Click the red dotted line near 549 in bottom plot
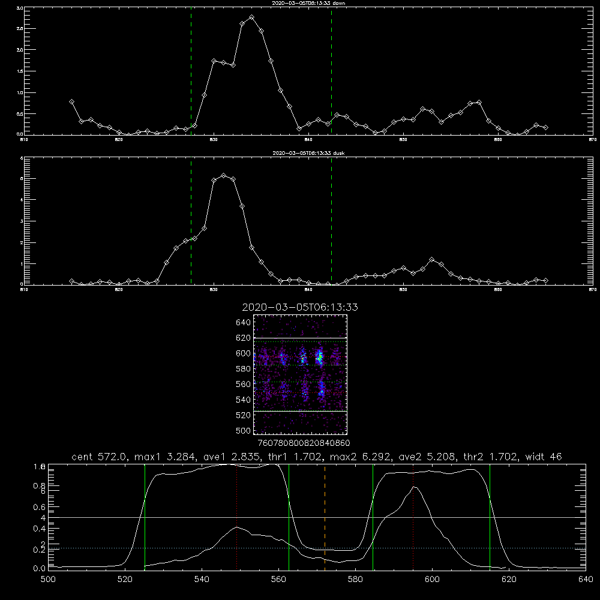 (x=237, y=517)
